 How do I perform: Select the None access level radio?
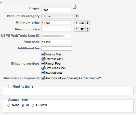9,105
